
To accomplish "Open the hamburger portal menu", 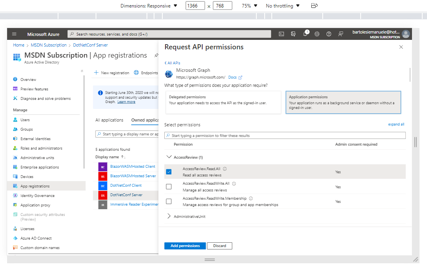I will (x=15, y=34).
